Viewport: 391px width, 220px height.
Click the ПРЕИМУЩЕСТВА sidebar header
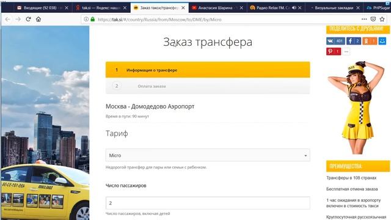[358, 166]
